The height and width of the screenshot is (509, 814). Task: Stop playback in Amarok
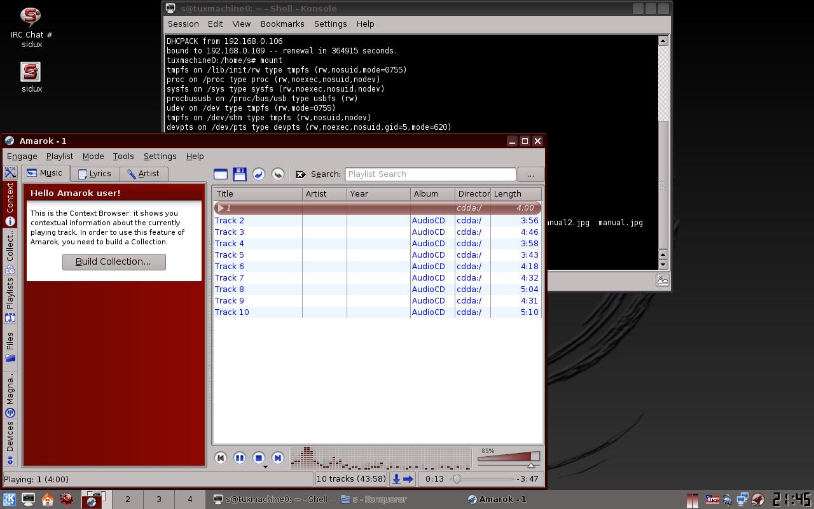(259, 457)
